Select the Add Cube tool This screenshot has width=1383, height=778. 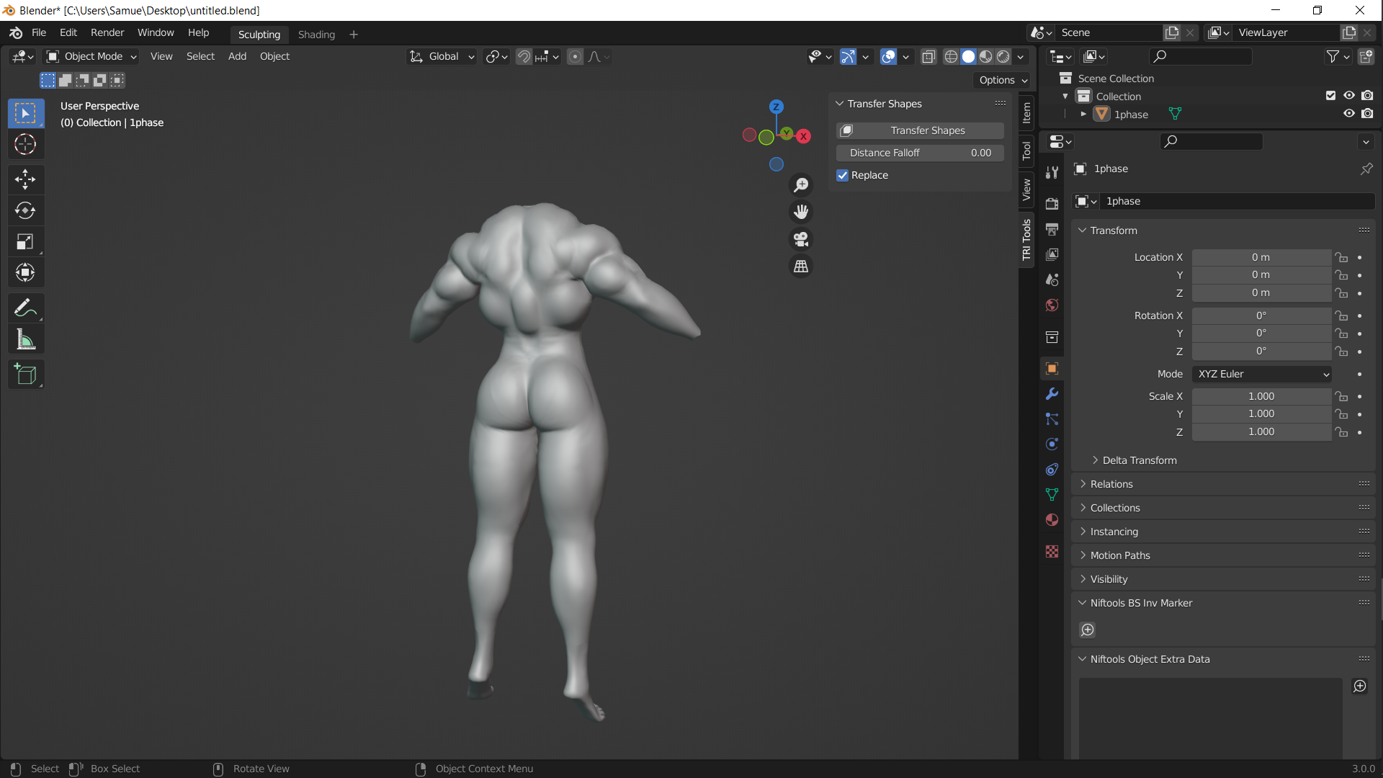pyautogui.click(x=25, y=375)
